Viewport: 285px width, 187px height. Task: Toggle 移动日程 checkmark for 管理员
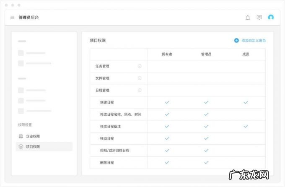point(206,138)
